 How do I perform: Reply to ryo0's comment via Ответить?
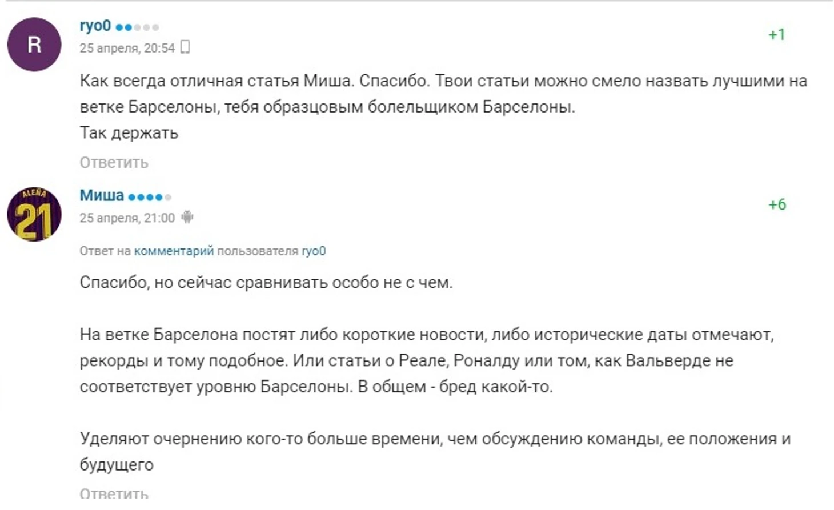pyautogui.click(x=114, y=163)
